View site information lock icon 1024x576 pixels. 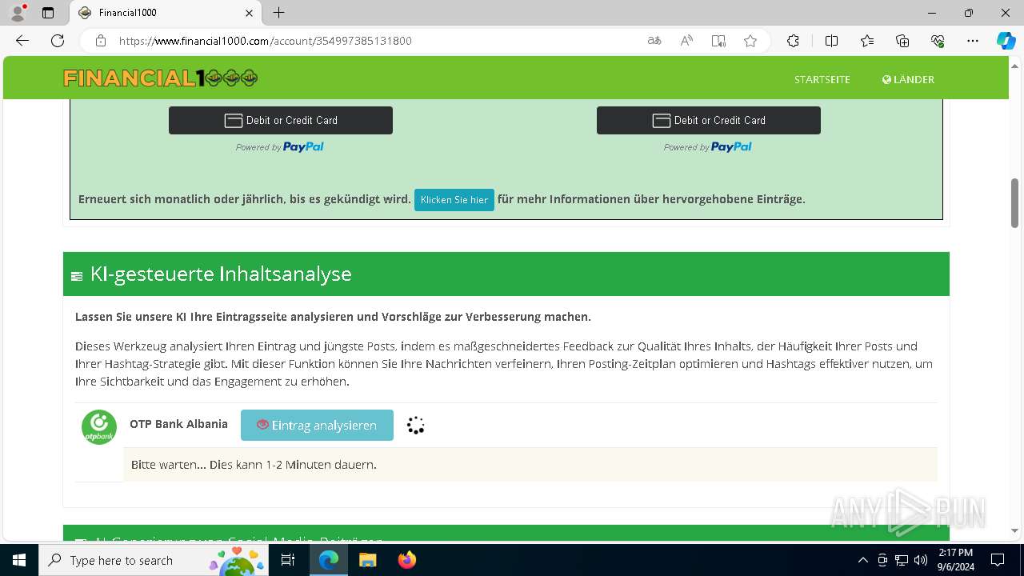101,41
